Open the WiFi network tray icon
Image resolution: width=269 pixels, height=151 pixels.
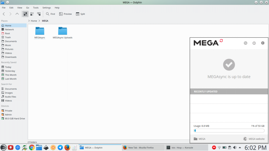[x=219, y=147]
